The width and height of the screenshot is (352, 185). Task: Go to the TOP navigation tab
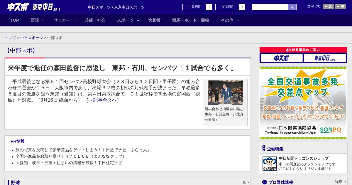(15, 20)
